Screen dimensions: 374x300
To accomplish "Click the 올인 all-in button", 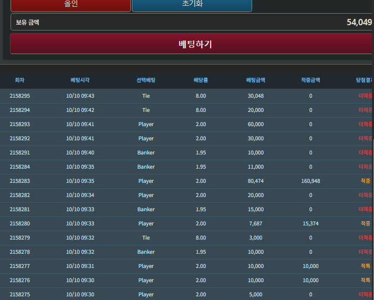I will [x=70, y=5].
